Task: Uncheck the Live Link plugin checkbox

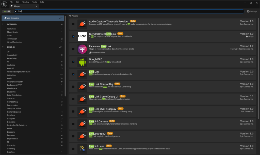Action: coord(73,74)
